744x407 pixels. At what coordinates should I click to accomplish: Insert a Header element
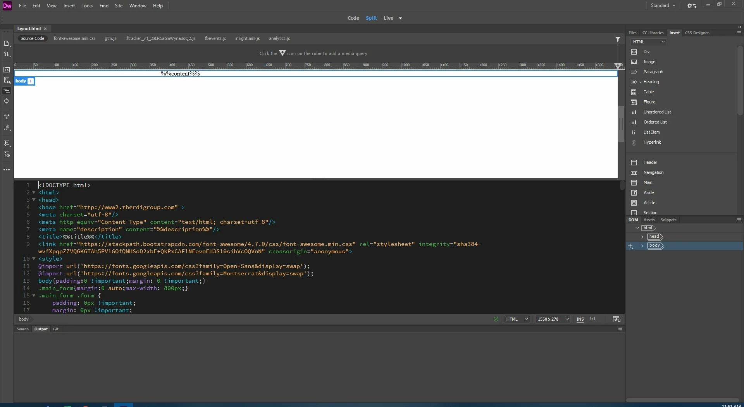pos(650,163)
